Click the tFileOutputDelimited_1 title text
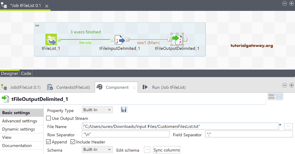Viewport: 295px width, 154px height. pos(40,99)
